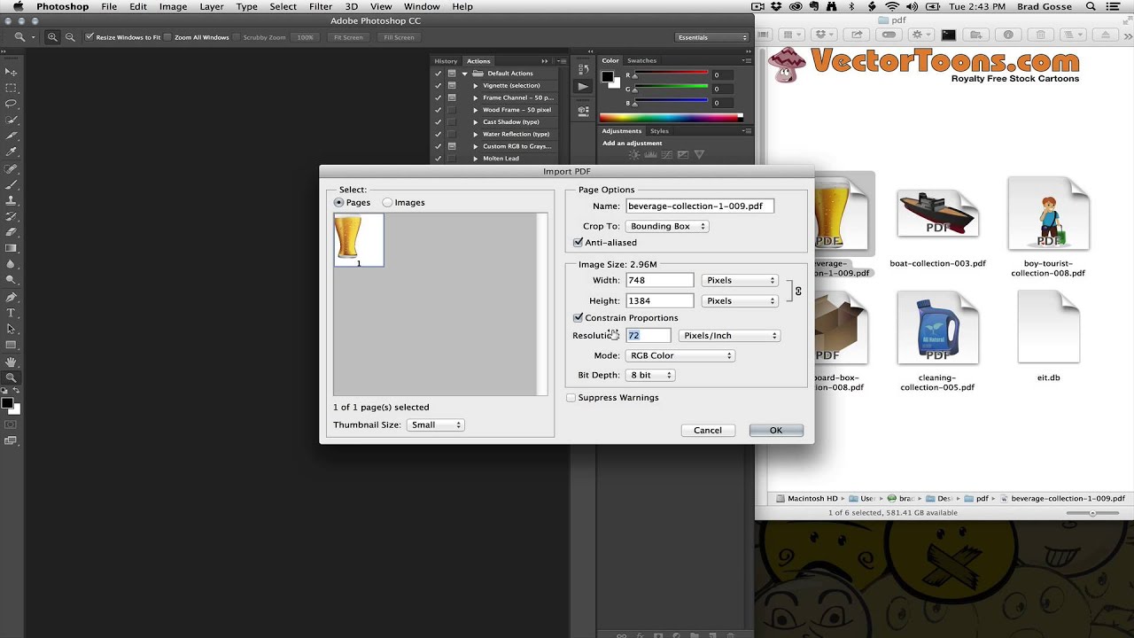The image size is (1134, 638).
Task: Select the Path Selection tool
Action: (x=12, y=329)
